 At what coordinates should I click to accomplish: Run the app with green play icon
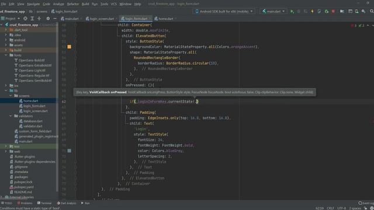(x=292, y=12)
